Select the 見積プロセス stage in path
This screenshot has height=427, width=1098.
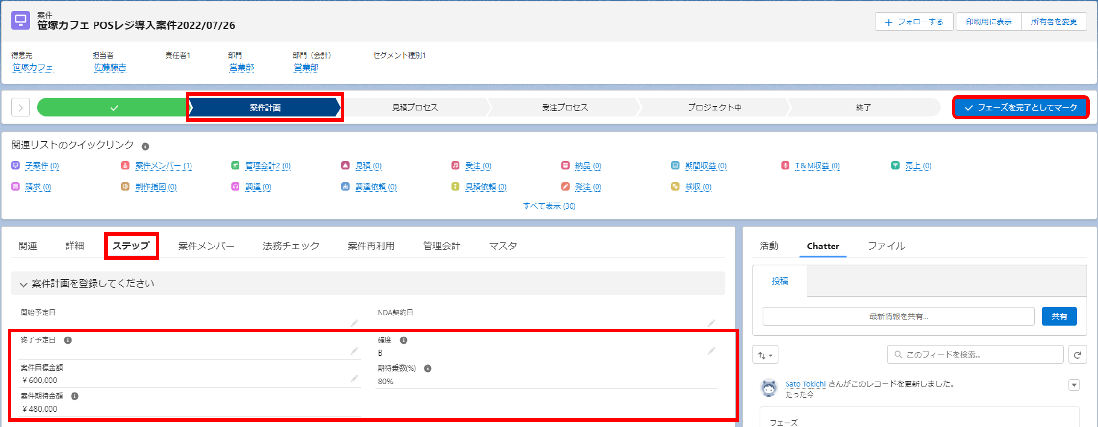click(415, 107)
